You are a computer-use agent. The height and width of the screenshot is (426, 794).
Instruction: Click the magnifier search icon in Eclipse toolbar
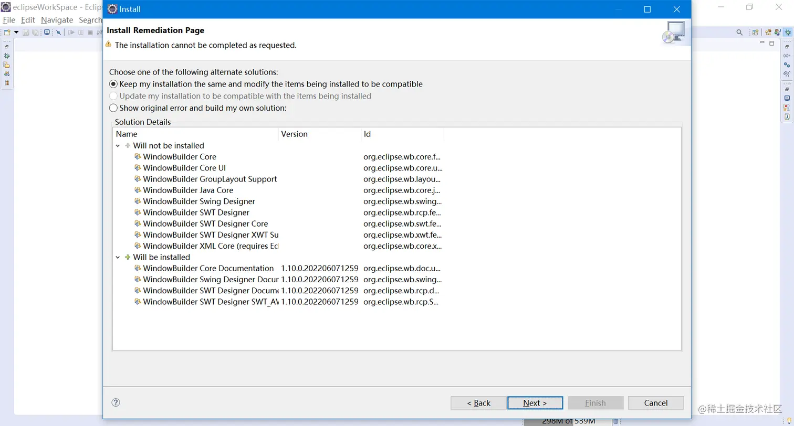[x=739, y=33]
